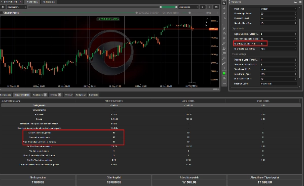Click the visual mode progress slider handle
This screenshot has height=186, width=304.
(x=136, y=13)
